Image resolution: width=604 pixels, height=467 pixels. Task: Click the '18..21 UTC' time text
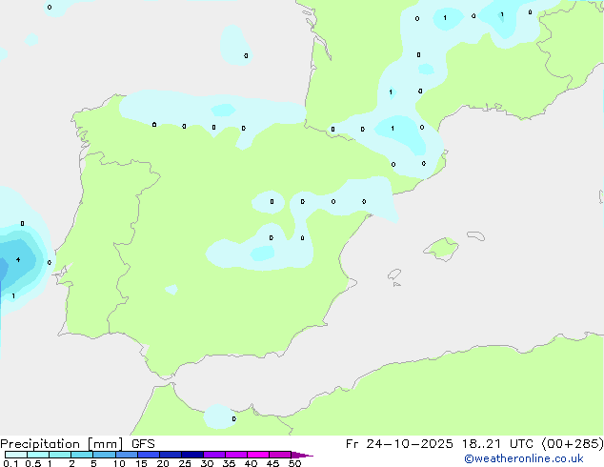click(x=497, y=444)
